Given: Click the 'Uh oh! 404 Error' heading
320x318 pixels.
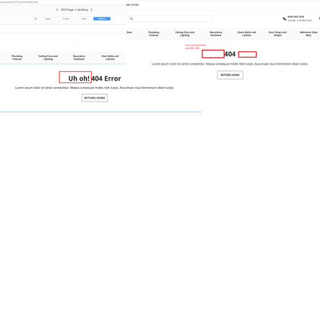Looking at the screenshot, I should [x=95, y=79].
